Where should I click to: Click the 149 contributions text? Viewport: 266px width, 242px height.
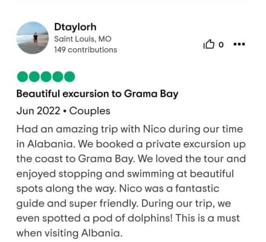85,49
